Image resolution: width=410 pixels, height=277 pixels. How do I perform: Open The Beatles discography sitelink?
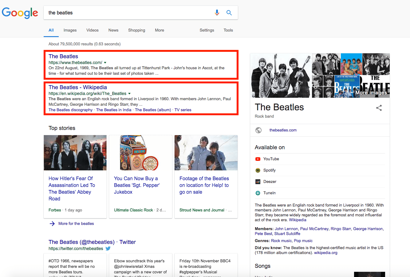point(70,110)
